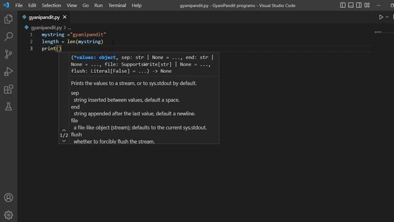The width and height of the screenshot is (394, 222).
Task: Click line number 1 in gutter
Action: coord(31,35)
